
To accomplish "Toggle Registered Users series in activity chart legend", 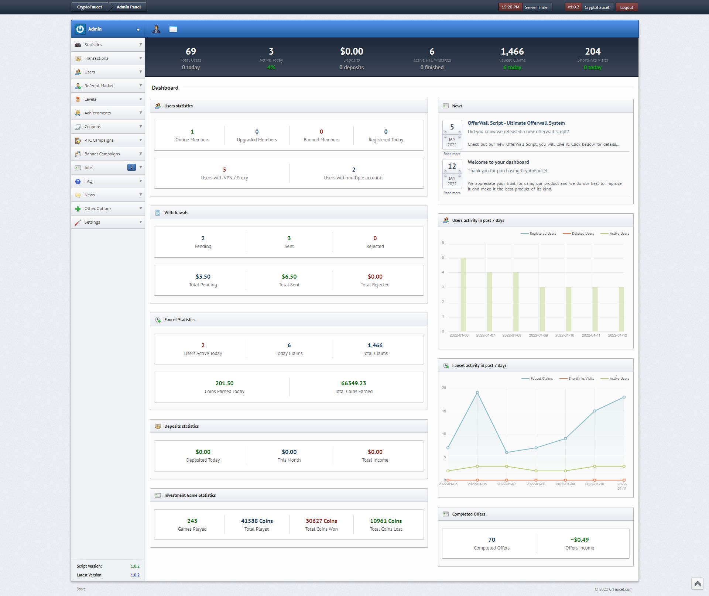I will [x=542, y=234].
